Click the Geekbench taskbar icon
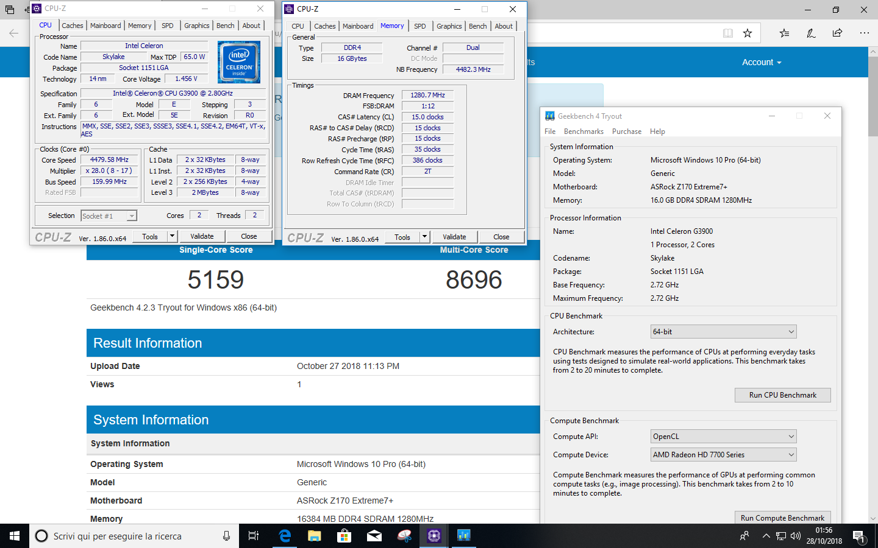Image resolution: width=878 pixels, height=548 pixels. click(x=464, y=536)
